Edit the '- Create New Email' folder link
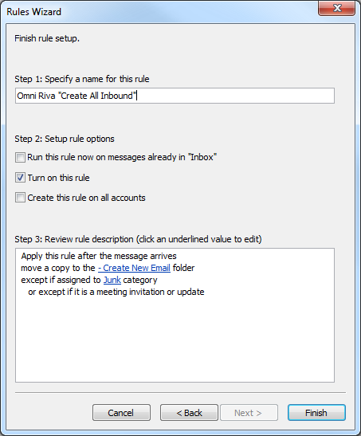The height and width of the screenshot is (436, 361). (x=134, y=268)
